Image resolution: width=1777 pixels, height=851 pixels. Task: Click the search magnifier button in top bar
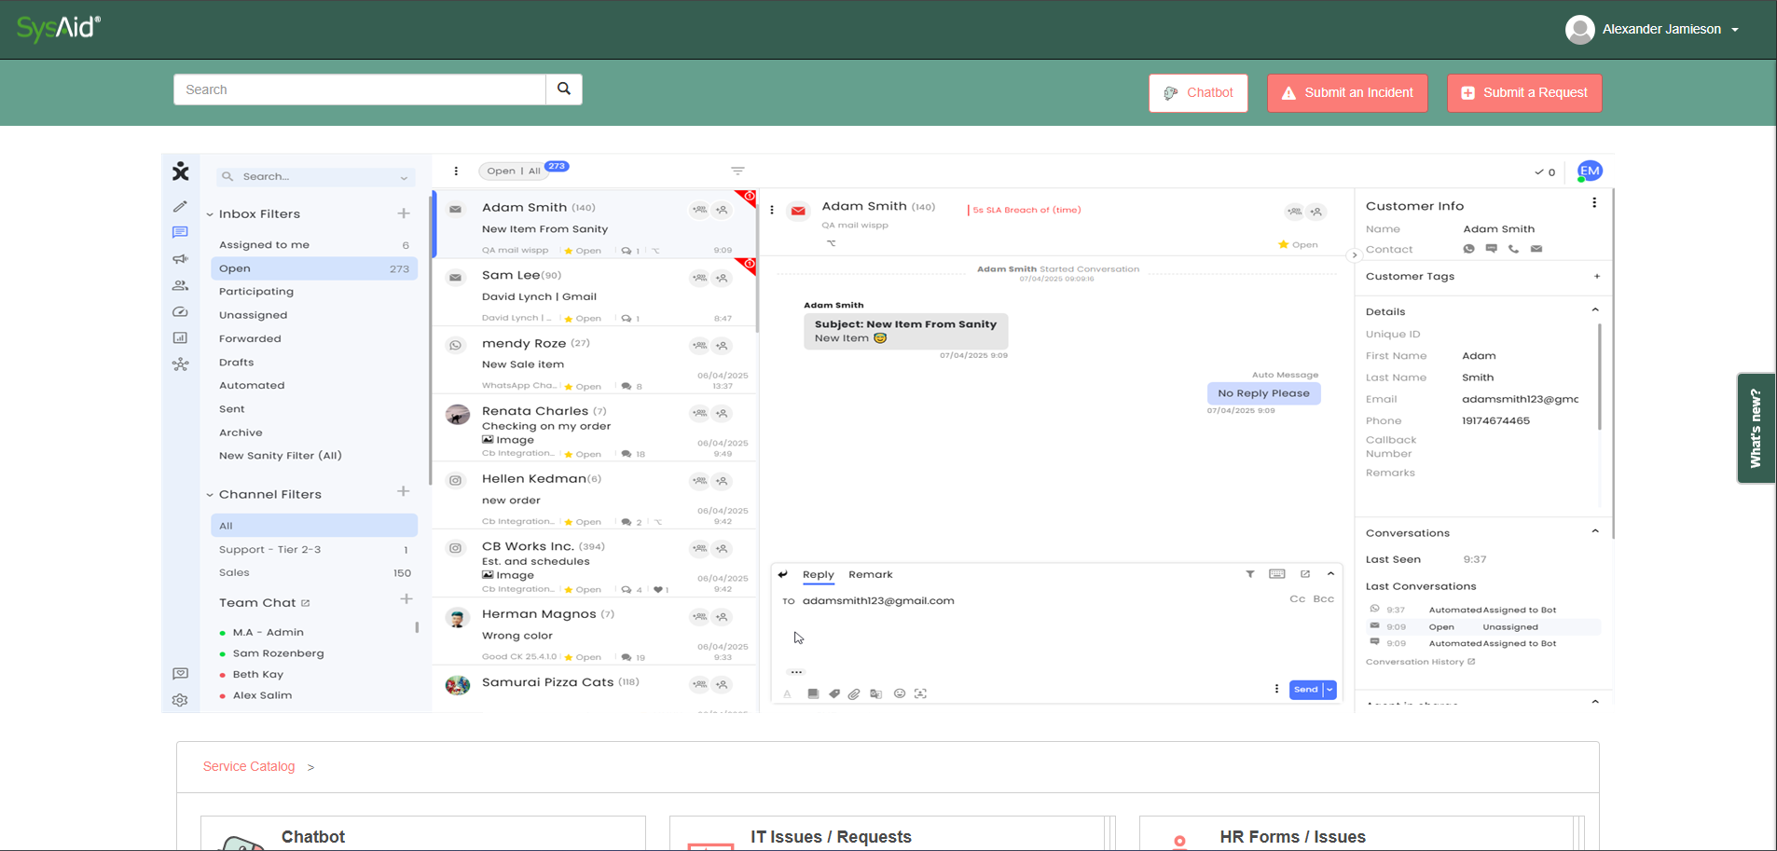pos(564,89)
